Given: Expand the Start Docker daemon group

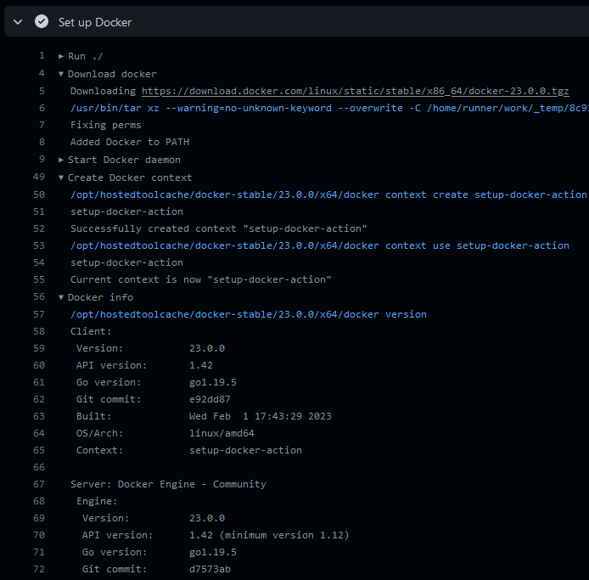Looking at the screenshot, I should pyautogui.click(x=61, y=160).
